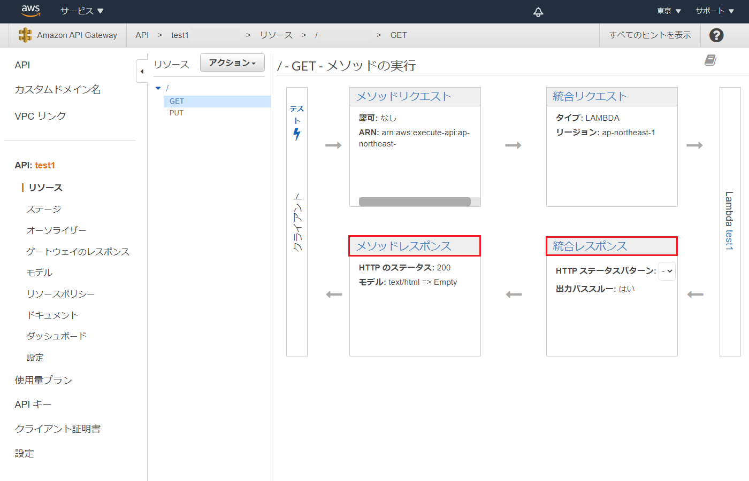The width and height of the screenshot is (749, 481).
Task: Click the Amazon API Gateway title
Action: click(77, 35)
